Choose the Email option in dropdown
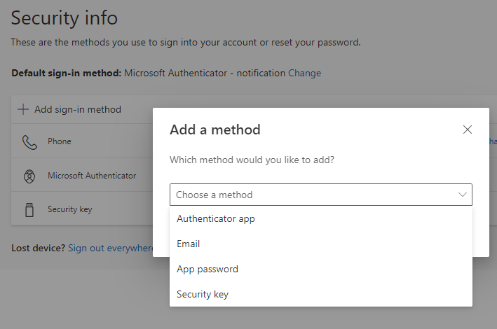The width and height of the screenshot is (497, 329). click(189, 244)
